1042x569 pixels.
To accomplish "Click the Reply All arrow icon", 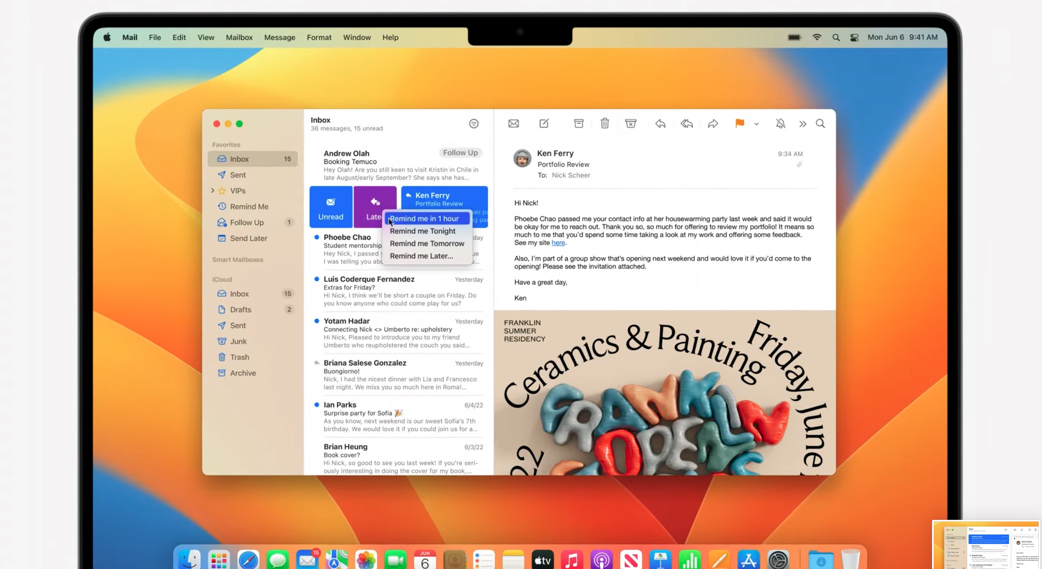I will [x=687, y=123].
